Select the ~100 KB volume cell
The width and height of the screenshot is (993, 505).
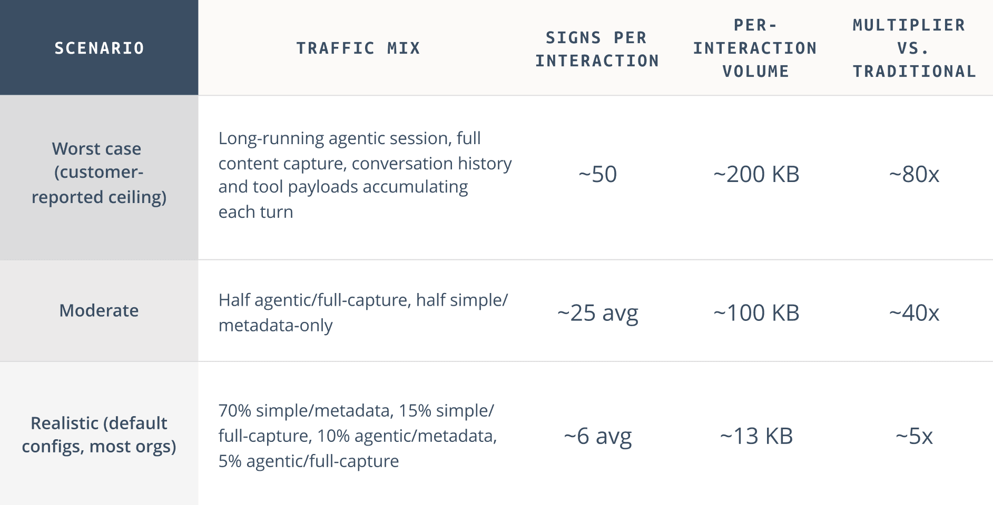(756, 313)
